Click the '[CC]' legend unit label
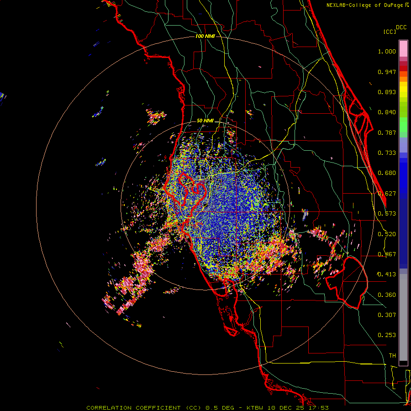411x411 pixels. pyautogui.click(x=390, y=32)
